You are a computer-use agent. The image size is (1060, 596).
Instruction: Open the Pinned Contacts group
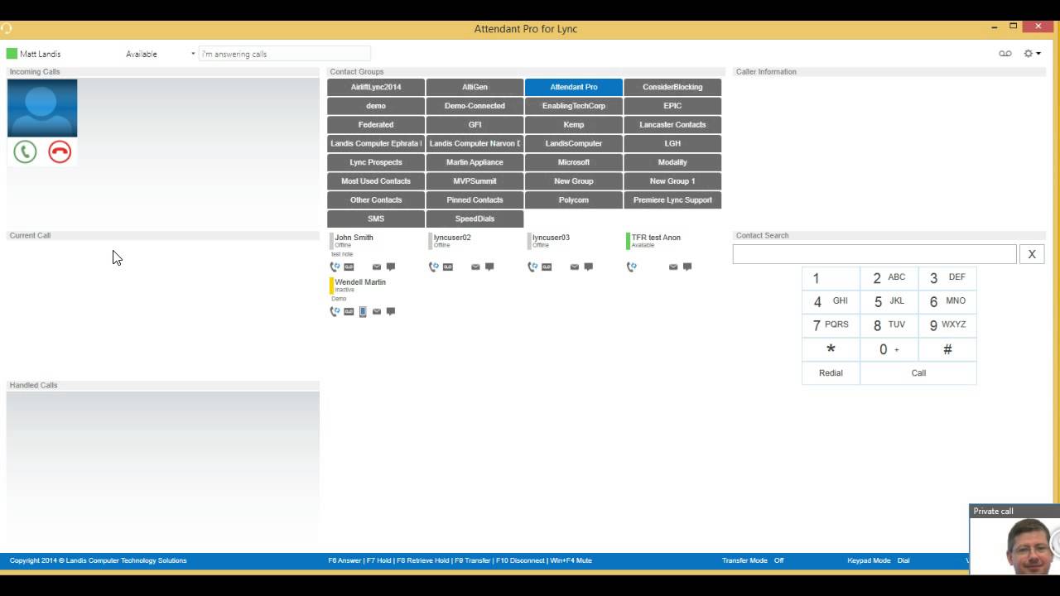coord(475,200)
